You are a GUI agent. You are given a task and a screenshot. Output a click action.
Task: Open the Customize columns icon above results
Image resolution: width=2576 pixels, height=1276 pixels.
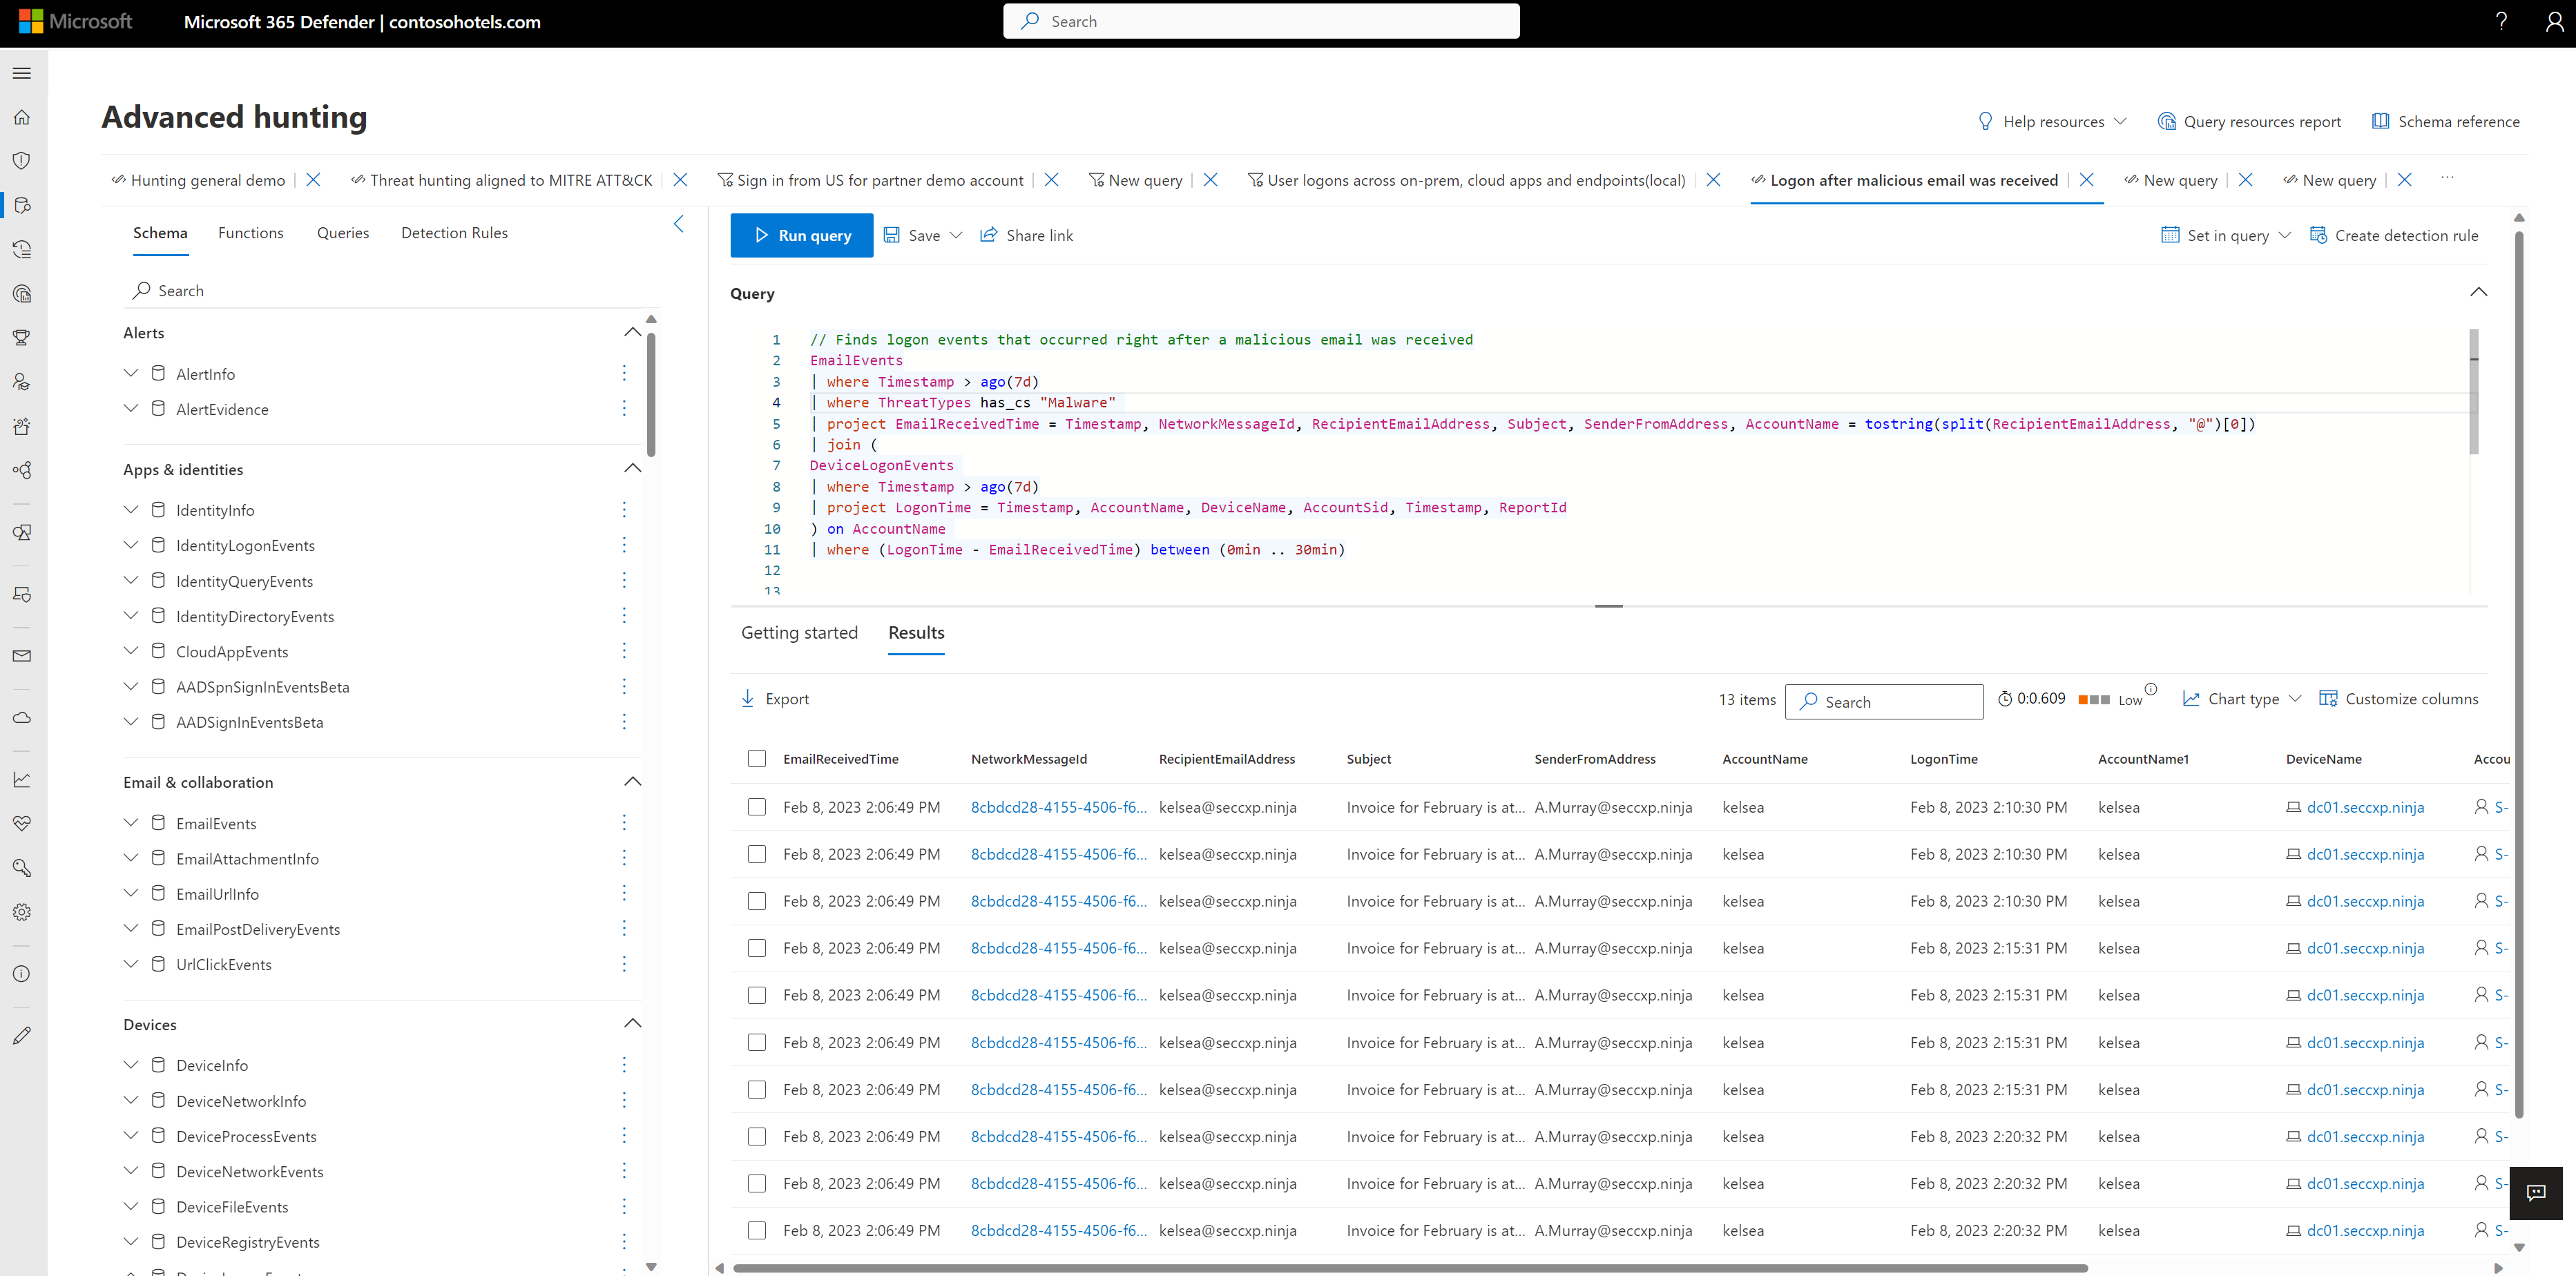point(2330,698)
